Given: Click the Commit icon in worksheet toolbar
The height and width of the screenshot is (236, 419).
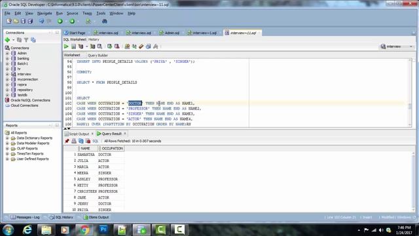Looking at the screenshot, I should tap(109, 47).
